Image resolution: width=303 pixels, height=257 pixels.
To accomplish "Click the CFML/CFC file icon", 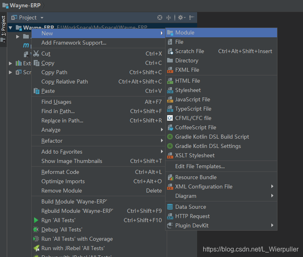I will (x=170, y=118).
